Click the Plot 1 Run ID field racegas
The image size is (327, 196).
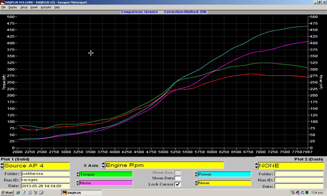click(36, 180)
